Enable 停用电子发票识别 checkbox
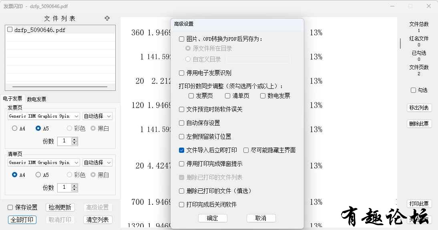The height and width of the screenshot is (230, 438). coord(182,73)
